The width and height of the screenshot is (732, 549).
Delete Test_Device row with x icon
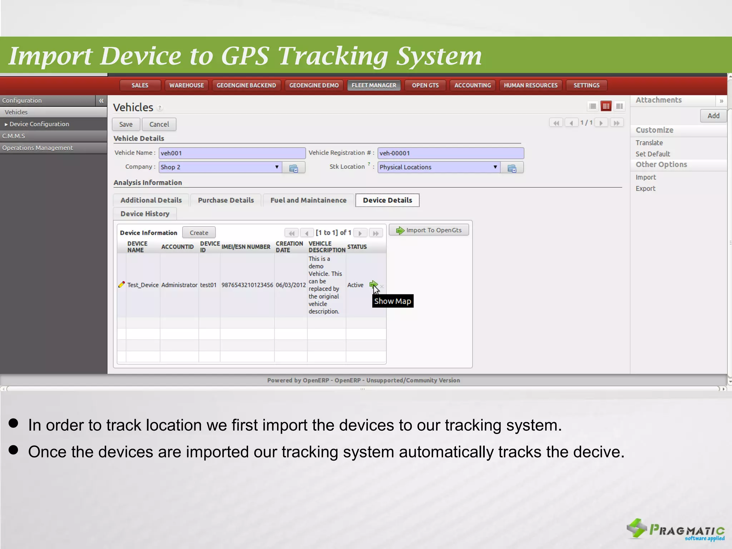pyautogui.click(x=382, y=286)
